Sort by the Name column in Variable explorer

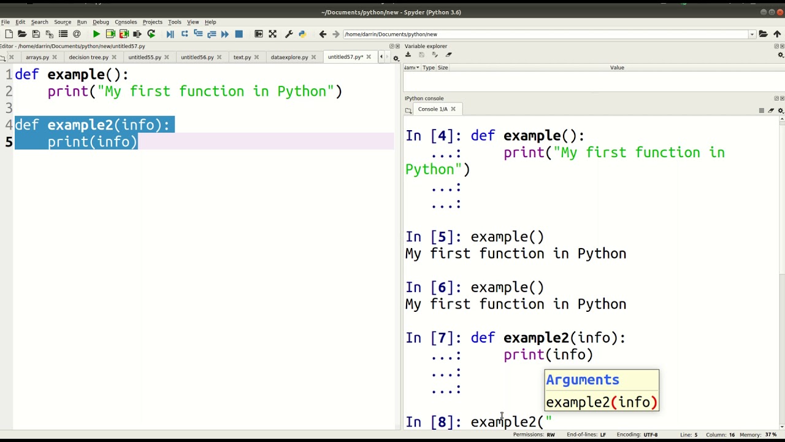412,68
